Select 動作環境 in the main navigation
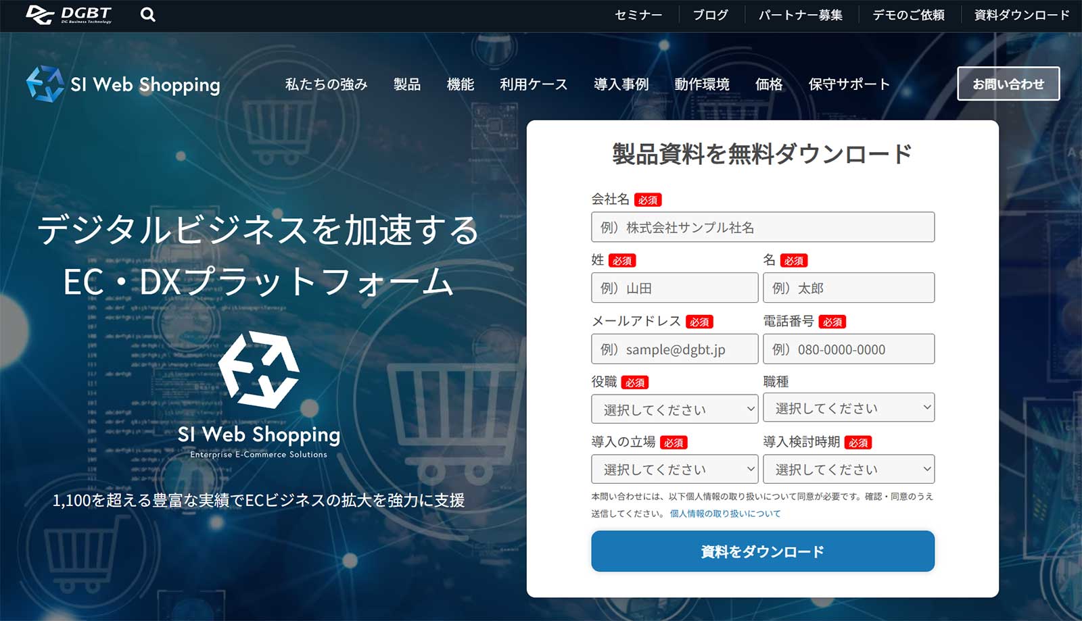This screenshot has height=621, width=1082. (702, 84)
